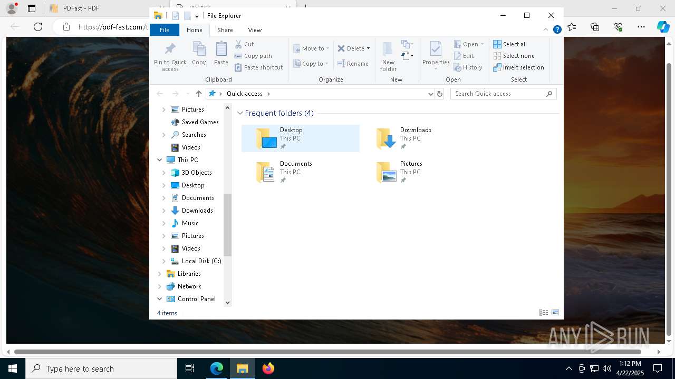Switch to Details view layout icon
The height and width of the screenshot is (379, 675).
[x=544, y=313]
